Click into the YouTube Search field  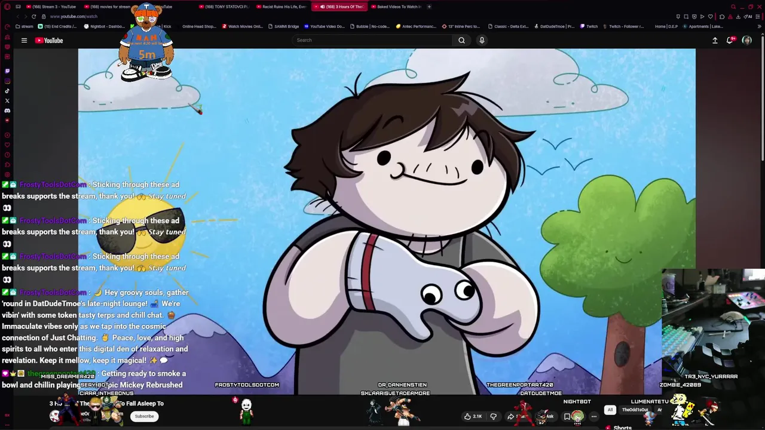[372, 40]
